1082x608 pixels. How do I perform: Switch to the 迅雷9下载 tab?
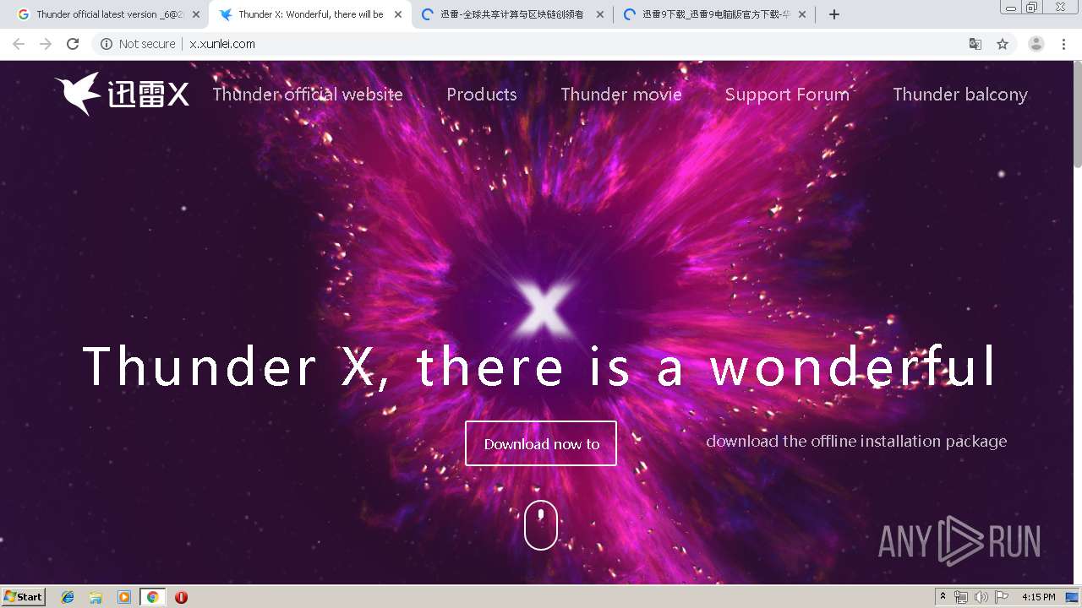(x=714, y=14)
